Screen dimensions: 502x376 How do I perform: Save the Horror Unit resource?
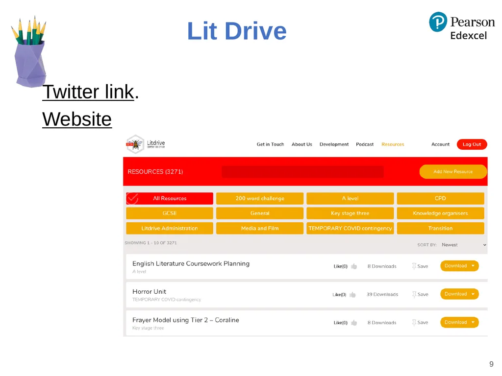420,294
